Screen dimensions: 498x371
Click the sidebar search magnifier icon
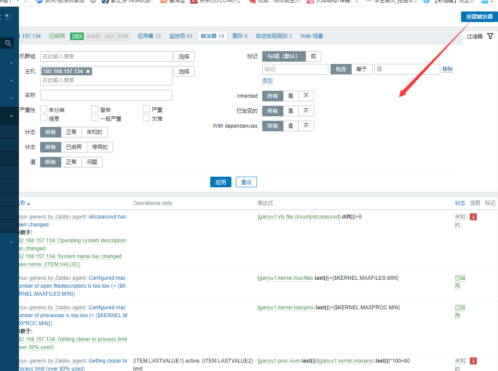(x=8, y=43)
